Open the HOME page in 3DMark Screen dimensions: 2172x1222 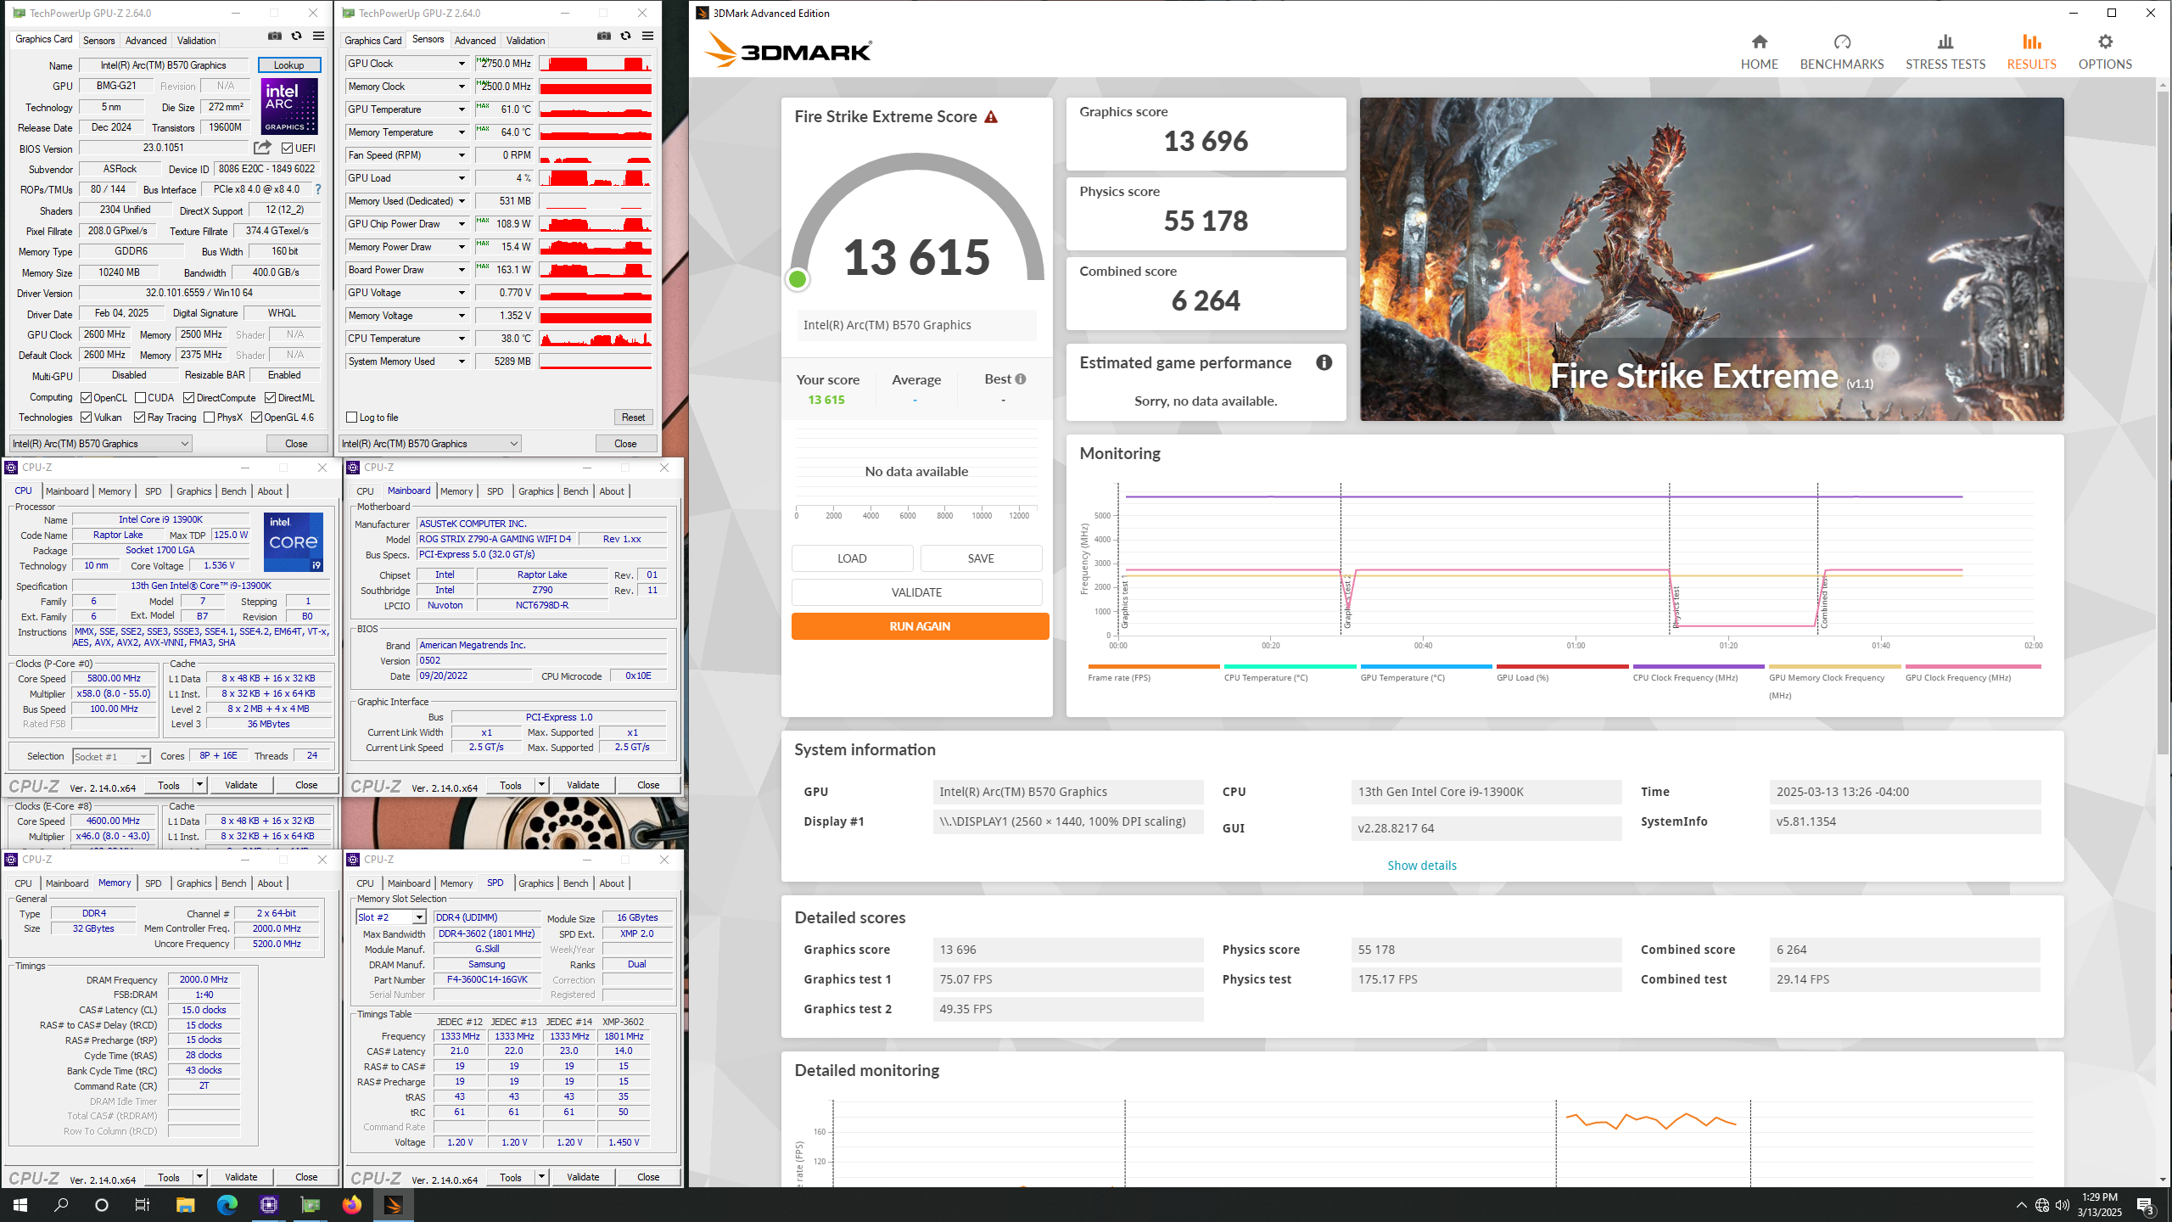pyautogui.click(x=1759, y=52)
